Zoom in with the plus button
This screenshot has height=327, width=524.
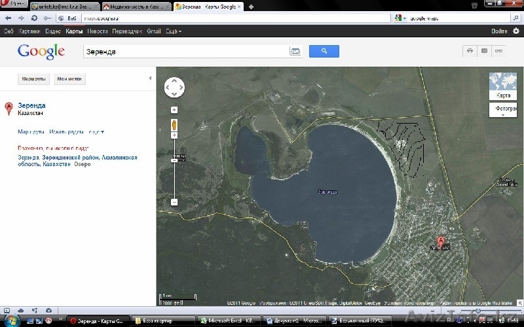point(174,135)
